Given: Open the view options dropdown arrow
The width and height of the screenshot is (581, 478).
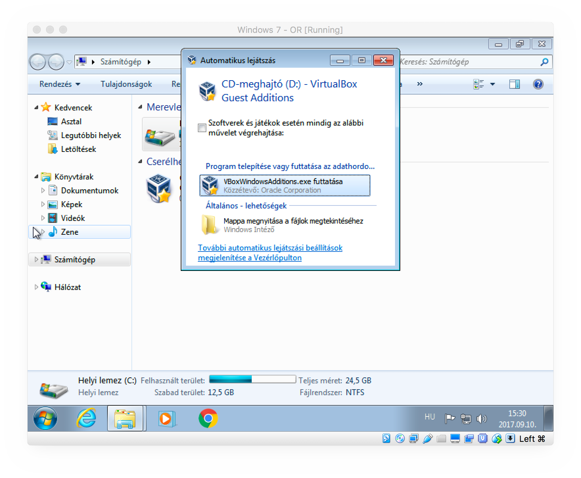Looking at the screenshot, I should click(493, 84).
